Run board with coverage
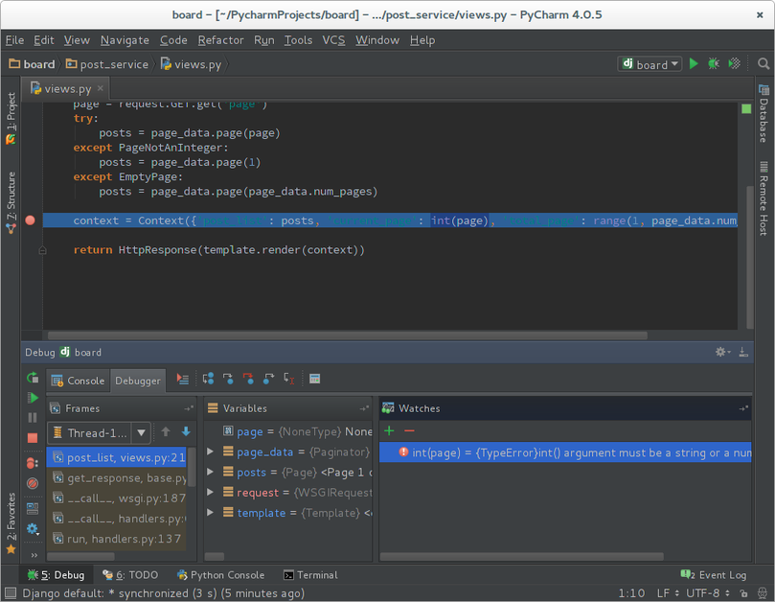Image resolution: width=775 pixels, height=602 pixels. click(x=735, y=64)
